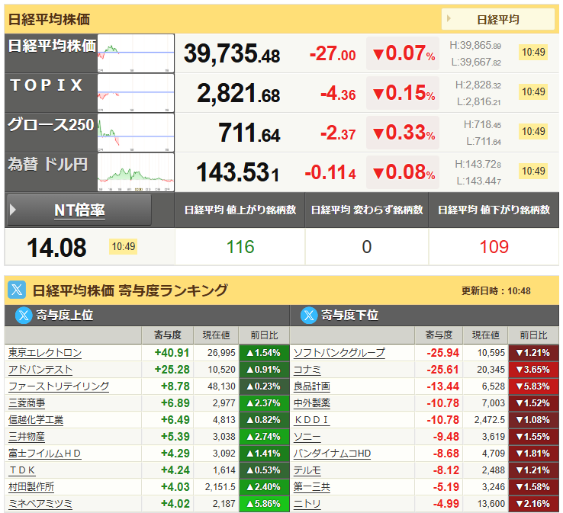Screen dimensions: 563x513
Task: Open the NT倍率 button
Action: coord(79,210)
